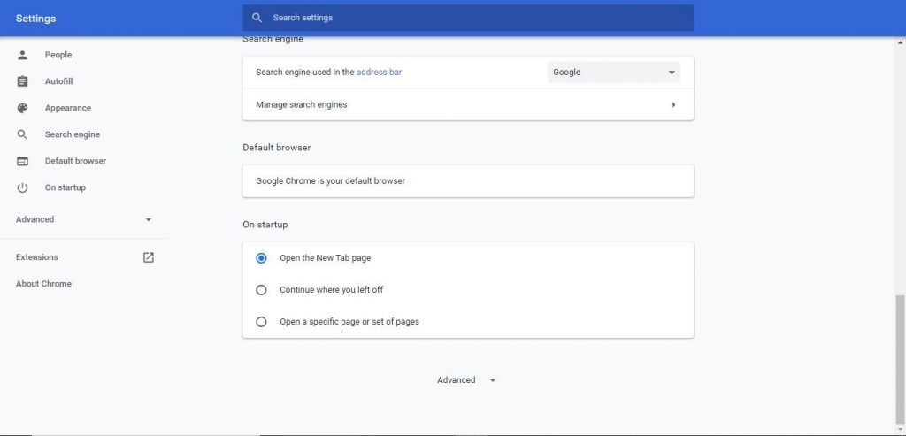Select Continue where you left off
Image resolution: width=906 pixels, height=436 pixels.
tap(261, 290)
